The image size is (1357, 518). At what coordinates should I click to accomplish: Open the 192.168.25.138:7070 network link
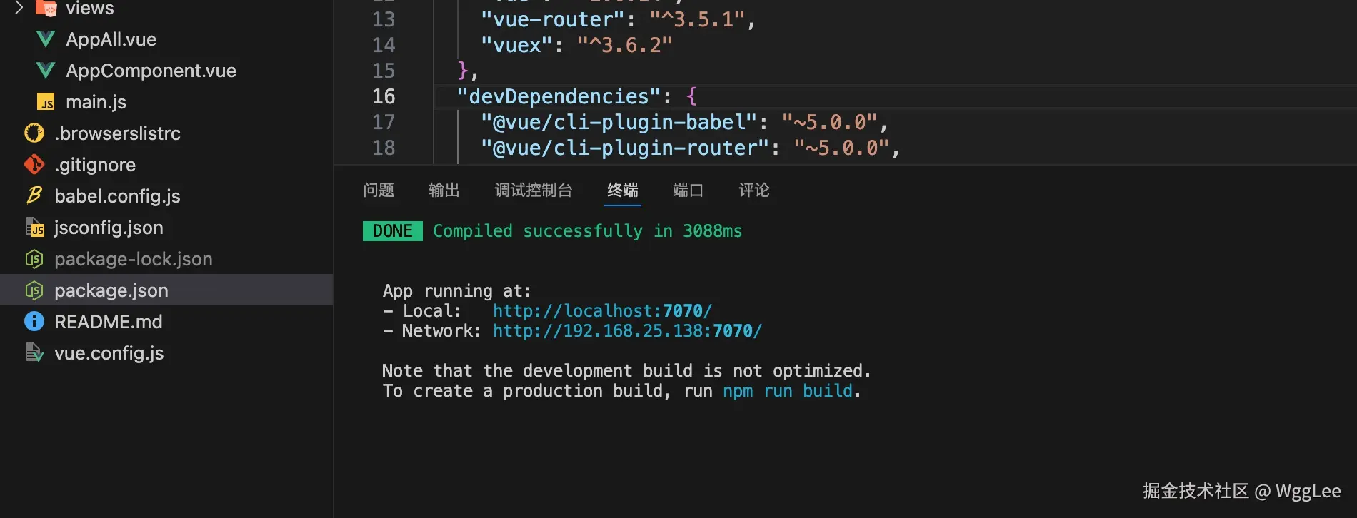pos(627,331)
